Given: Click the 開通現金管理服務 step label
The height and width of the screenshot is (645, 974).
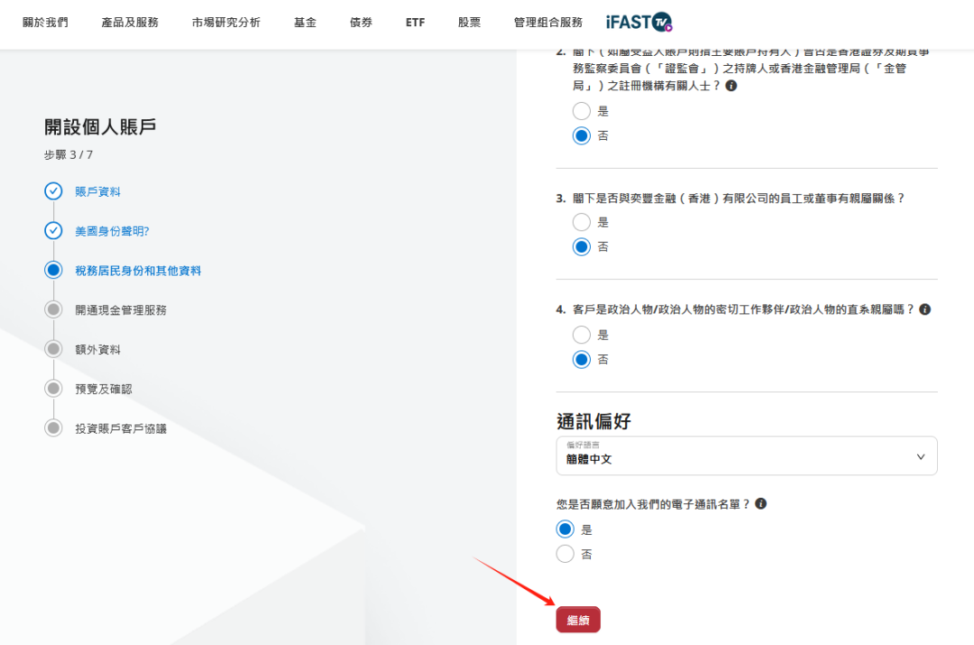Looking at the screenshot, I should (121, 310).
